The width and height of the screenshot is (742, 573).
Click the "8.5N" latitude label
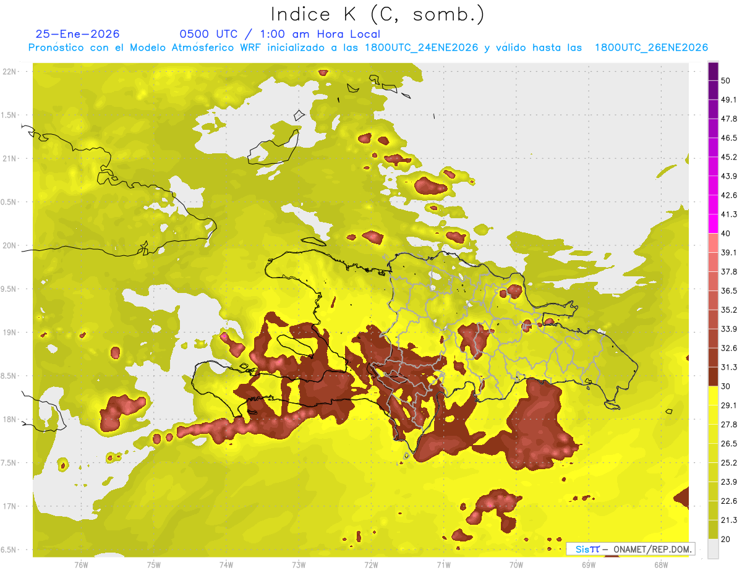[9, 376]
